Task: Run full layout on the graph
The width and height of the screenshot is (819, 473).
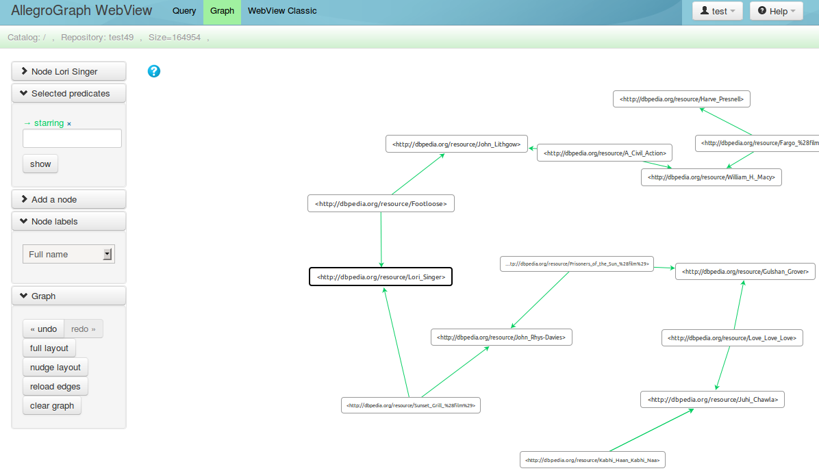Action: [49, 348]
